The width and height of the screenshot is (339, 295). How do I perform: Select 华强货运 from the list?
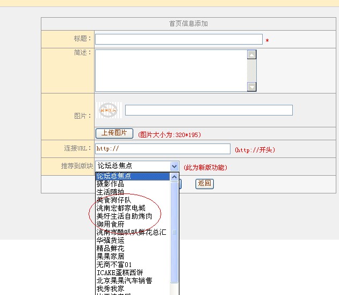133,240
